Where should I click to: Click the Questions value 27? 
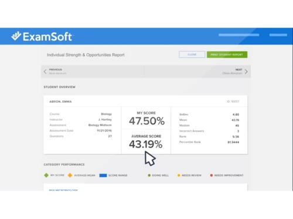pyautogui.click(x=110, y=136)
